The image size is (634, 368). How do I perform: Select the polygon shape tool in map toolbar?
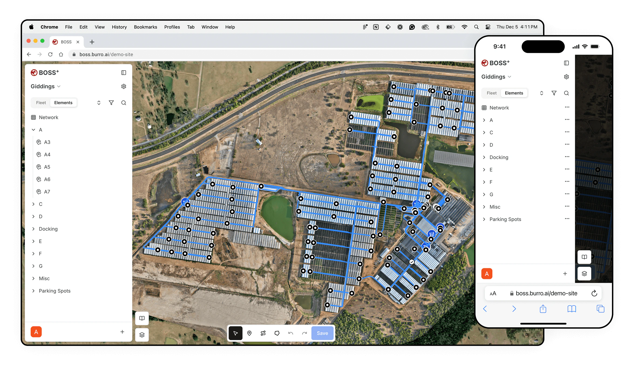click(277, 333)
